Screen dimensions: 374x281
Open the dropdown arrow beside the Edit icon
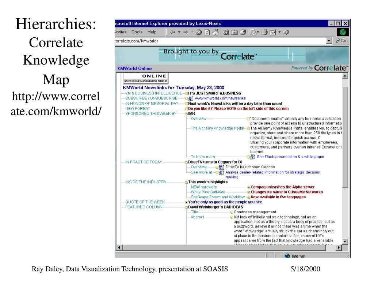pos(279,32)
